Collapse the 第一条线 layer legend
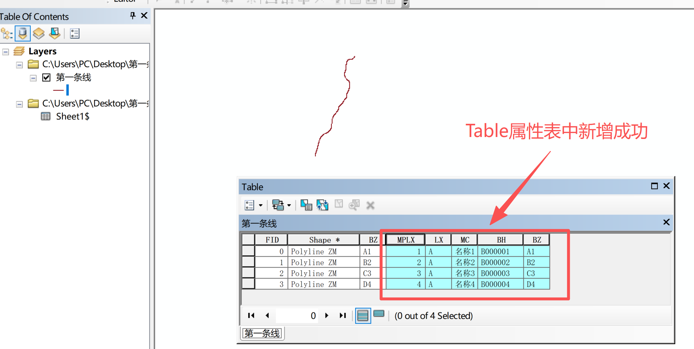Viewport: 694px width, 349px height. (33, 78)
